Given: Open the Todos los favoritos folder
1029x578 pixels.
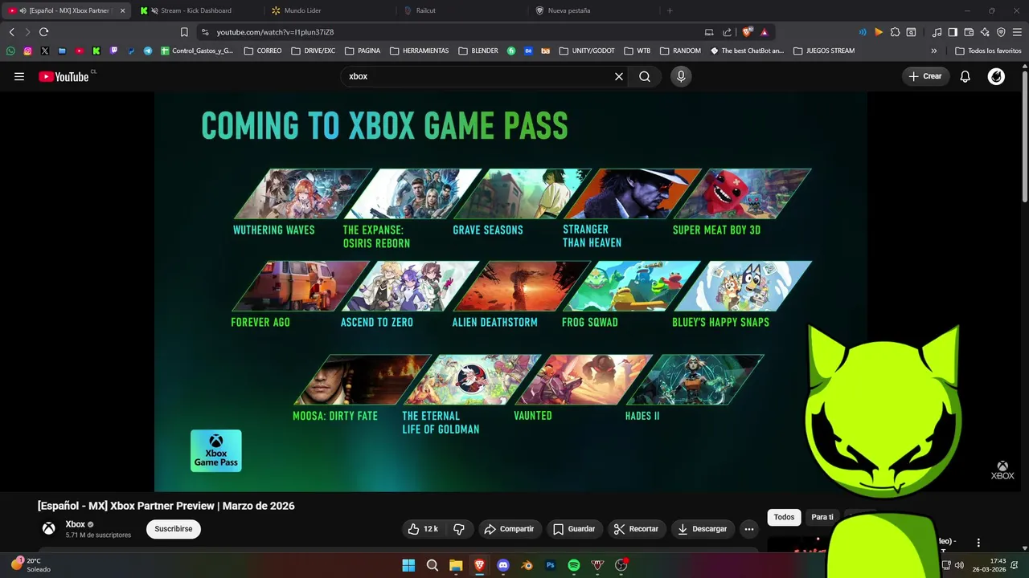Looking at the screenshot, I should click(x=988, y=51).
